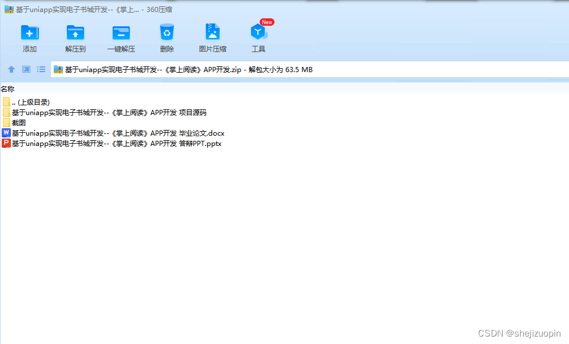Click the archive path address field
The width and height of the screenshot is (569, 344).
point(309,69)
